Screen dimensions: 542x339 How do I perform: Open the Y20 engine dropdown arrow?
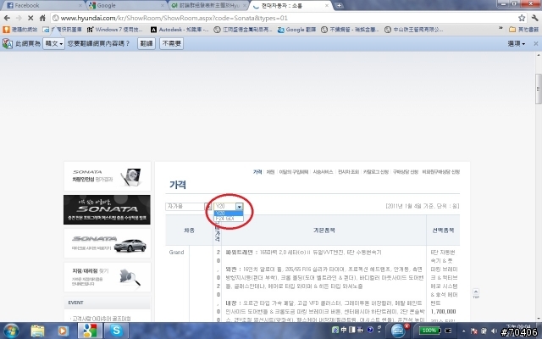[x=239, y=207]
